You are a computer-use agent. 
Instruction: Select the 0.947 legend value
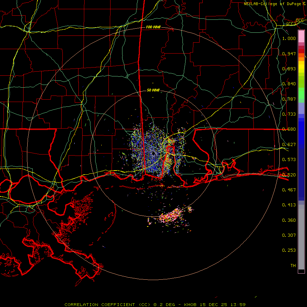tap(289, 54)
